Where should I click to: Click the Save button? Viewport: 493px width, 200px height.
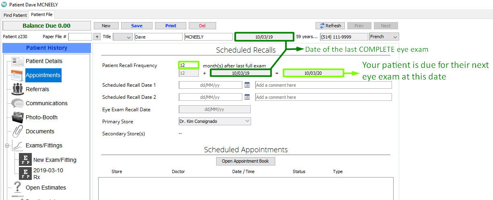click(x=136, y=26)
